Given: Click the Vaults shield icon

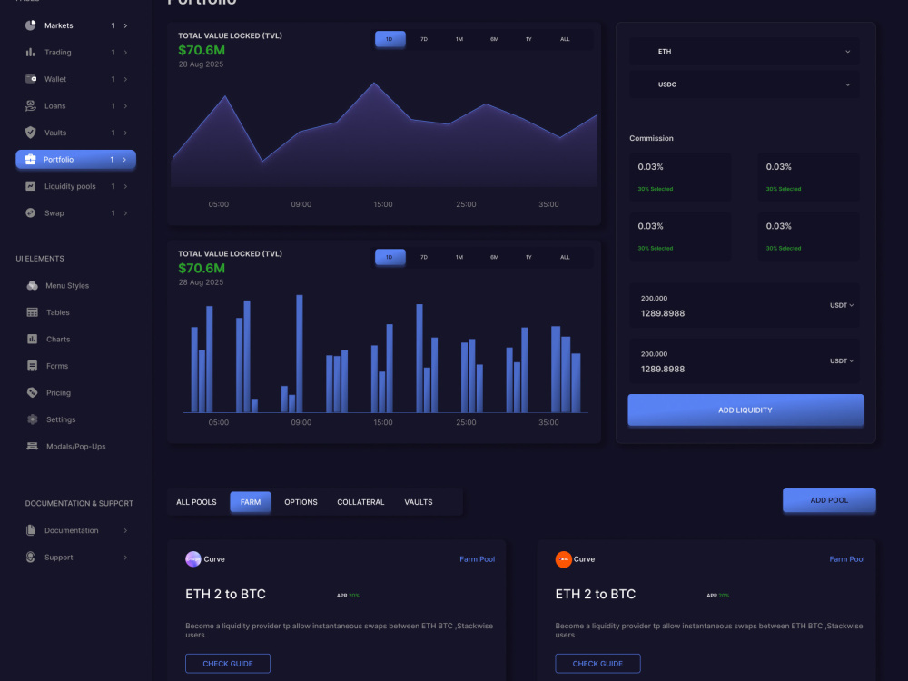Looking at the screenshot, I should [x=30, y=133].
